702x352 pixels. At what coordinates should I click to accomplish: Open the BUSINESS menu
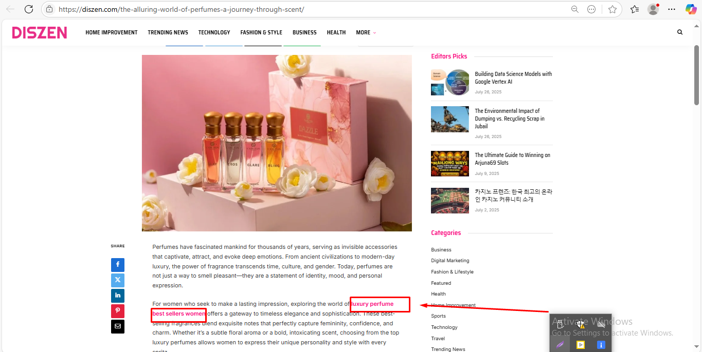click(304, 32)
